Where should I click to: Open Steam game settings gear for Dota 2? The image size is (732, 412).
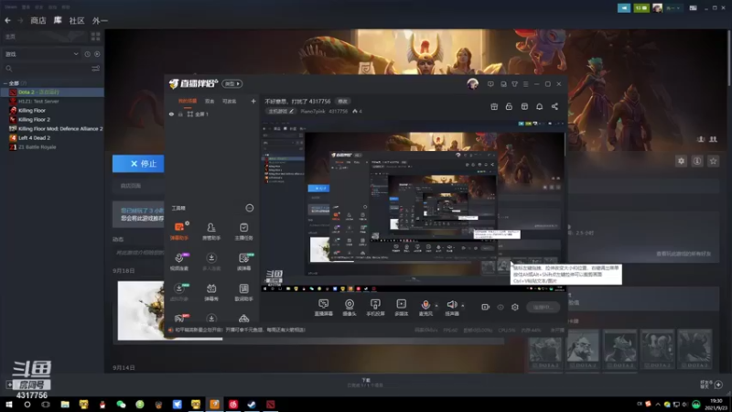681,161
